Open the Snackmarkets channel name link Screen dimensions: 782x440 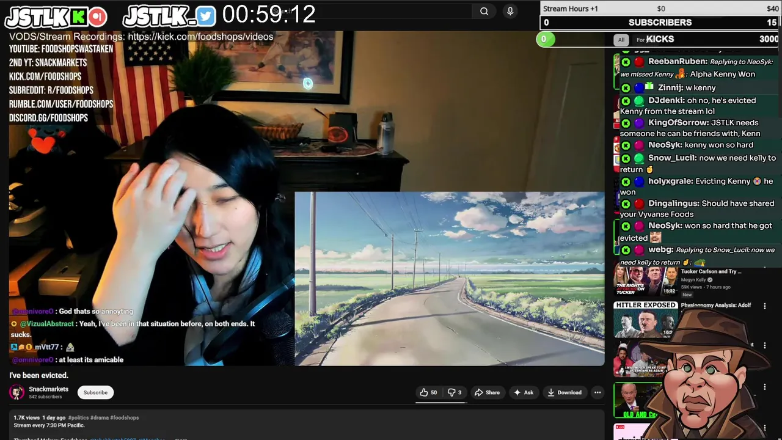49,389
